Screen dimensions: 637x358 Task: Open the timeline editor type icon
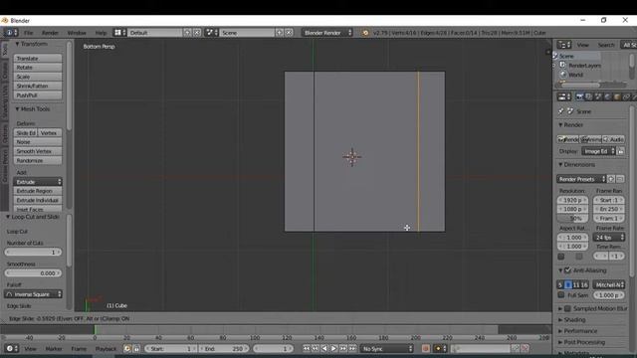[x=11, y=348]
